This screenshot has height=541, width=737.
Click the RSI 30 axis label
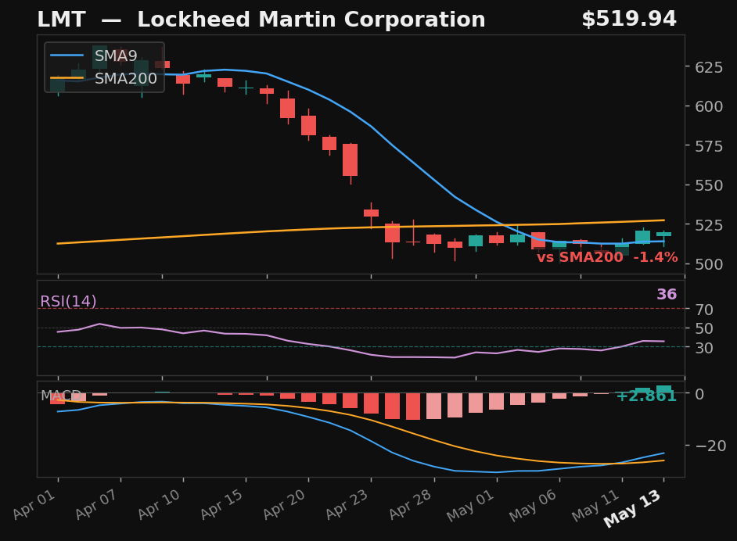coord(705,348)
